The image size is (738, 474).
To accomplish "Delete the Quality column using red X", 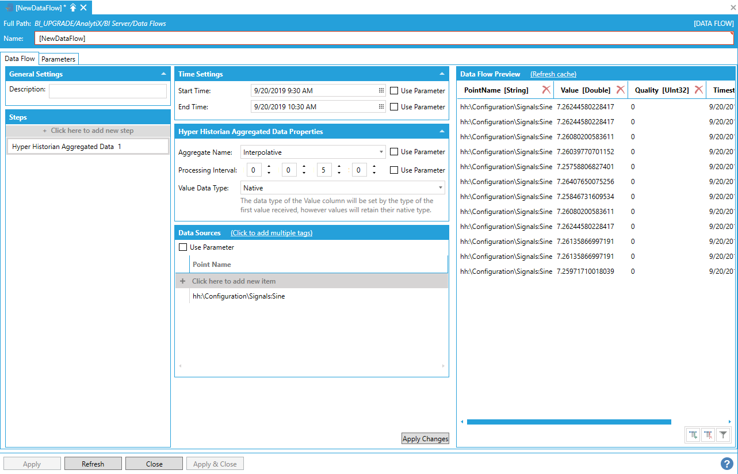I will point(698,90).
